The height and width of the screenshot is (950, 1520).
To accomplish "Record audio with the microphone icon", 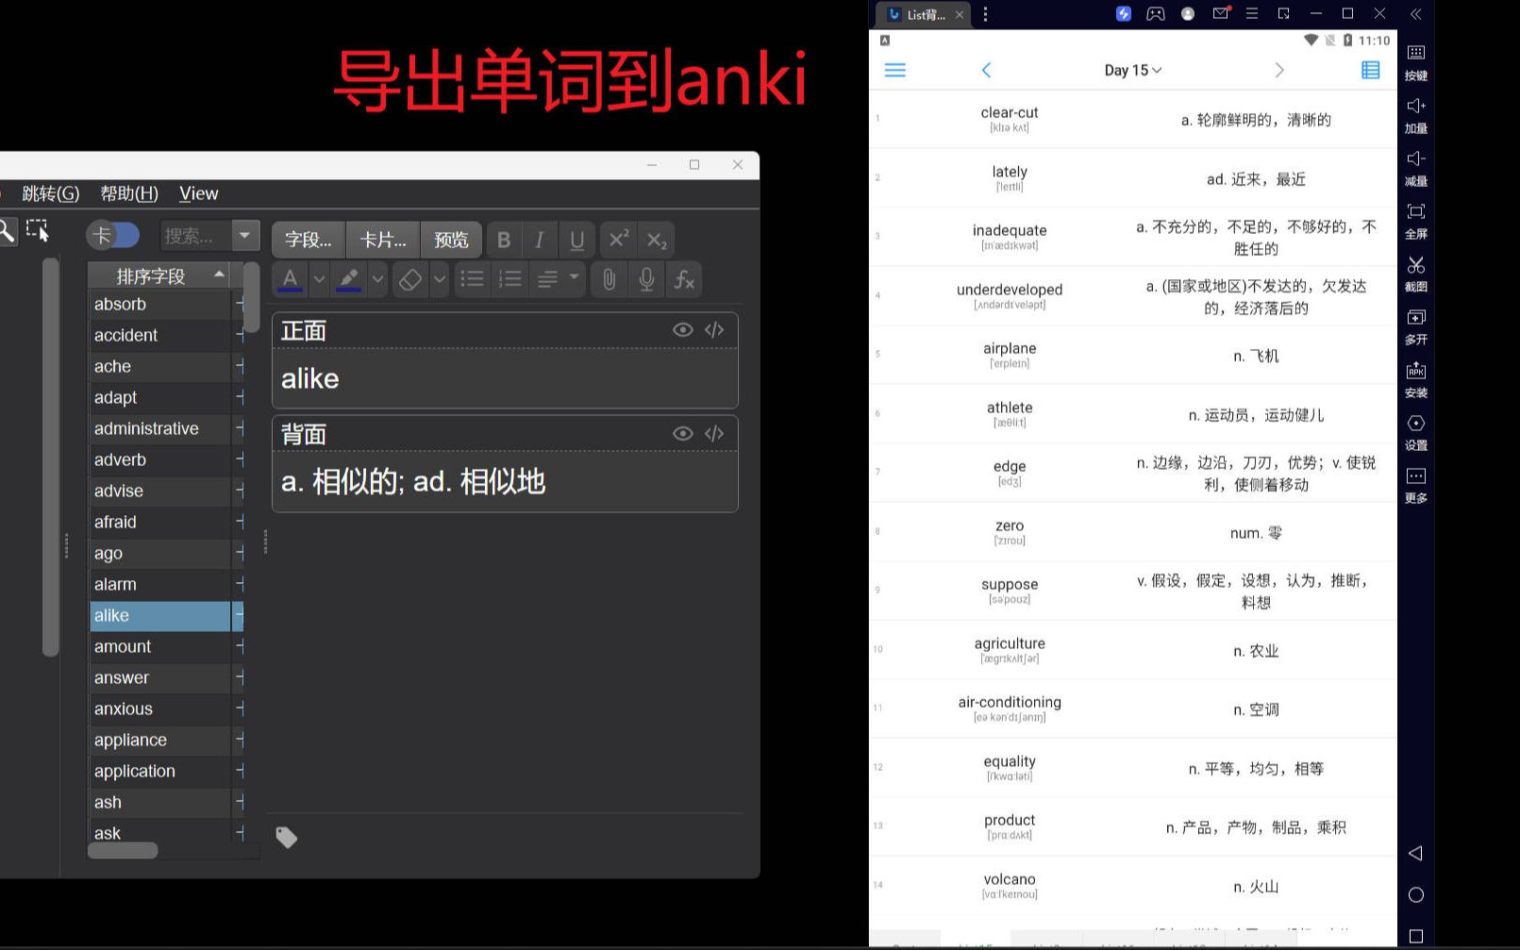I will click(x=646, y=279).
